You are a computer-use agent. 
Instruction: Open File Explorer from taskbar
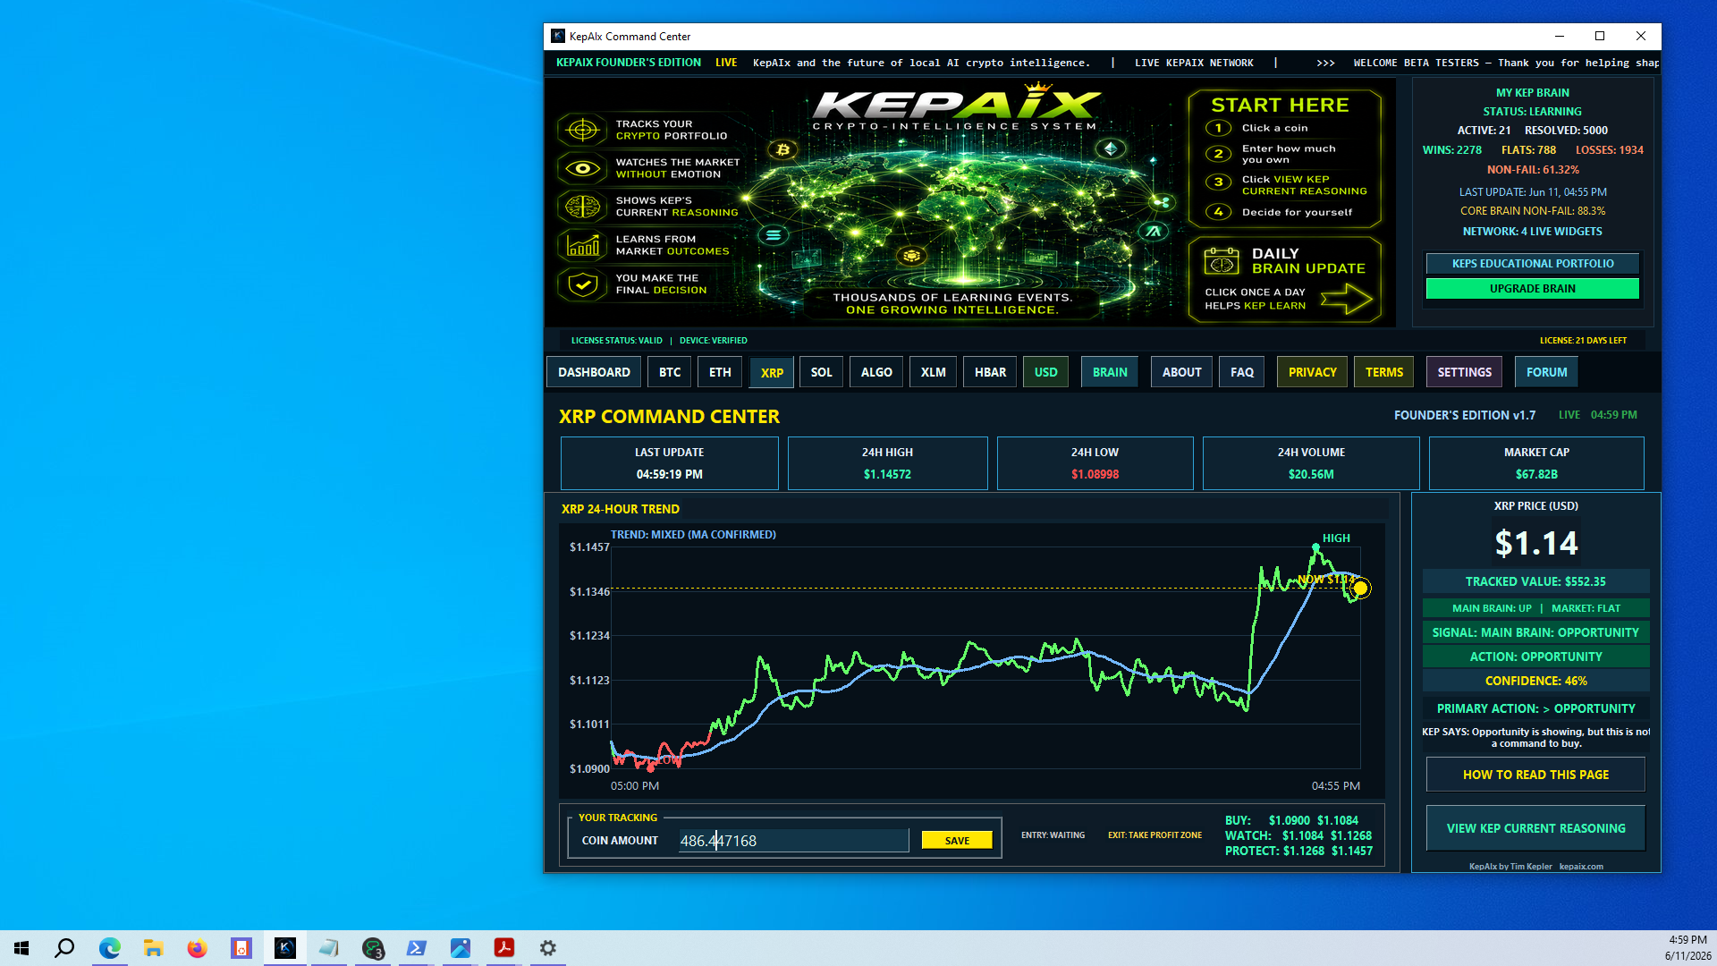point(153,948)
